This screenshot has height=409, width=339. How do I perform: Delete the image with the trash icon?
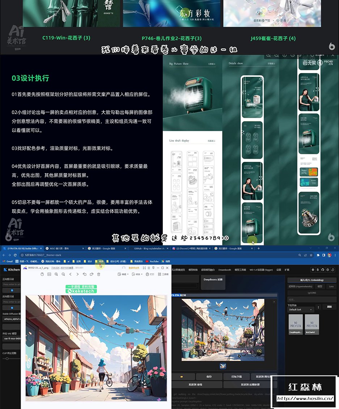[98, 274]
